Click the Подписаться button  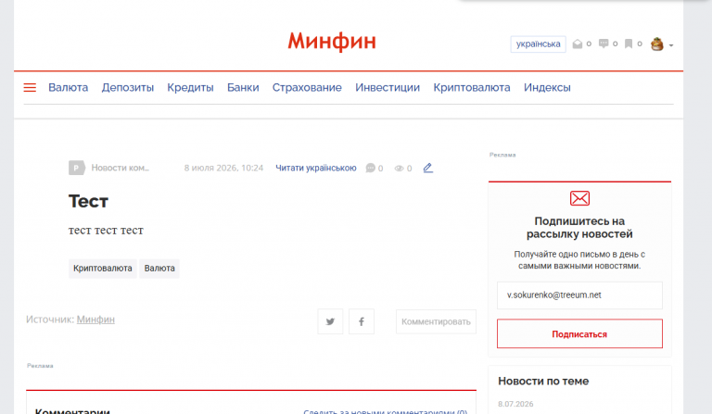pyautogui.click(x=579, y=333)
